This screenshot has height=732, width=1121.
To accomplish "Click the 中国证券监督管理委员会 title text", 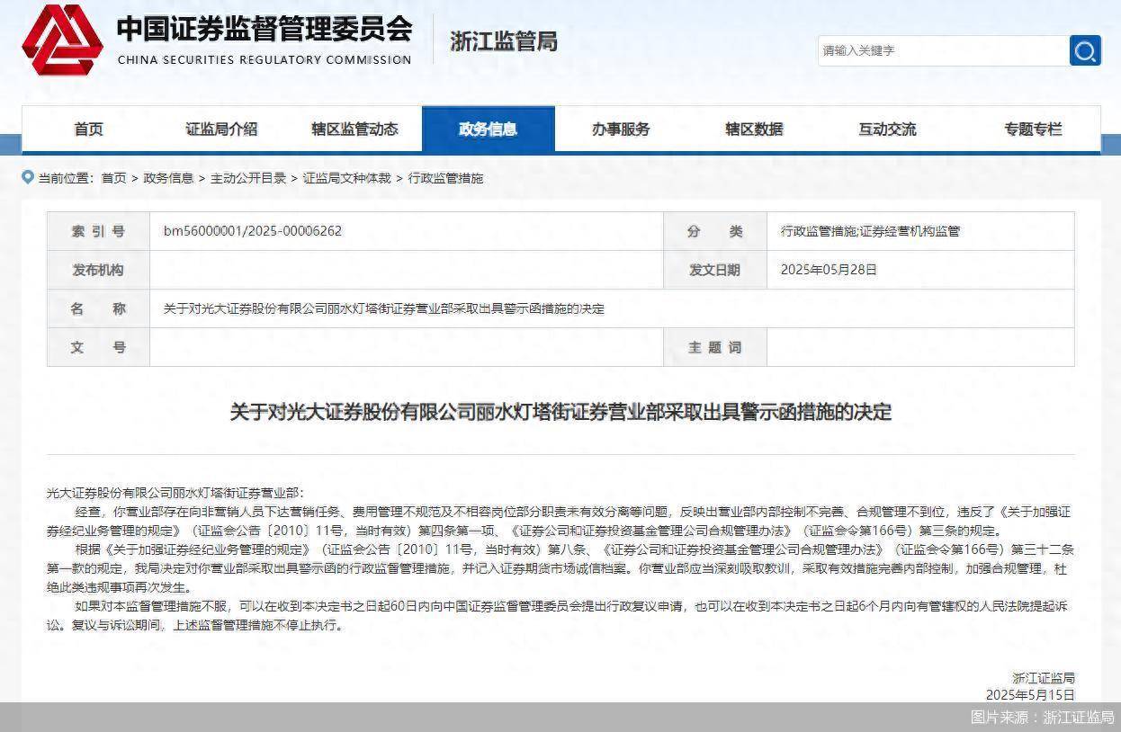I will click(x=264, y=29).
